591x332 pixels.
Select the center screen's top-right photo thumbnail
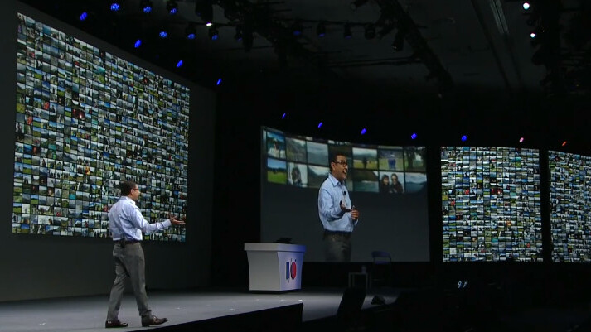pos(414,157)
